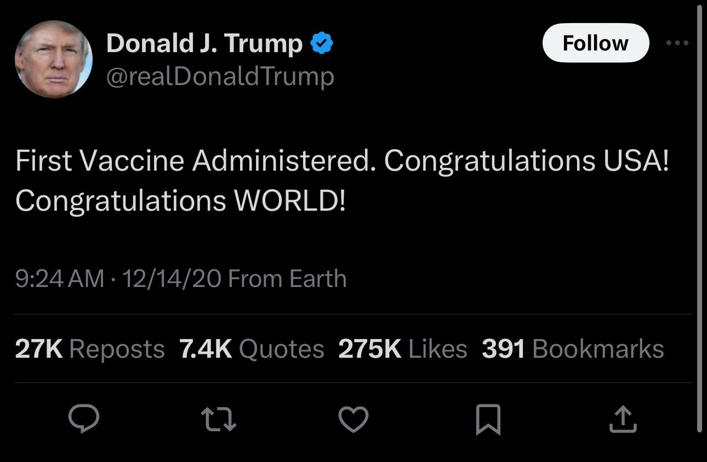This screenshot has width=707, height=462.
Task: Click the From Earth location label
Action: pos(287,279)
